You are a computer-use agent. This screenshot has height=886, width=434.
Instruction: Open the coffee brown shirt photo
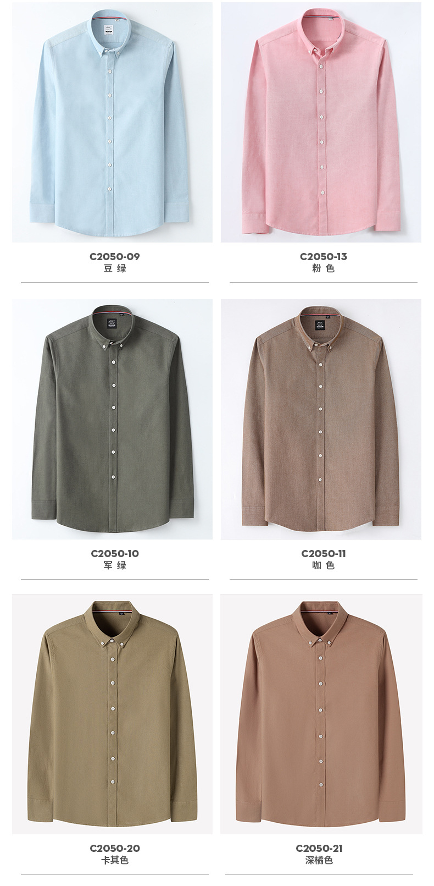click(321, 419)
